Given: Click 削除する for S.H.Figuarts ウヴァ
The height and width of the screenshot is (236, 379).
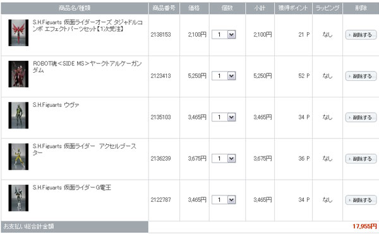Looking at the screenshot, I should [x=361, y=118].
